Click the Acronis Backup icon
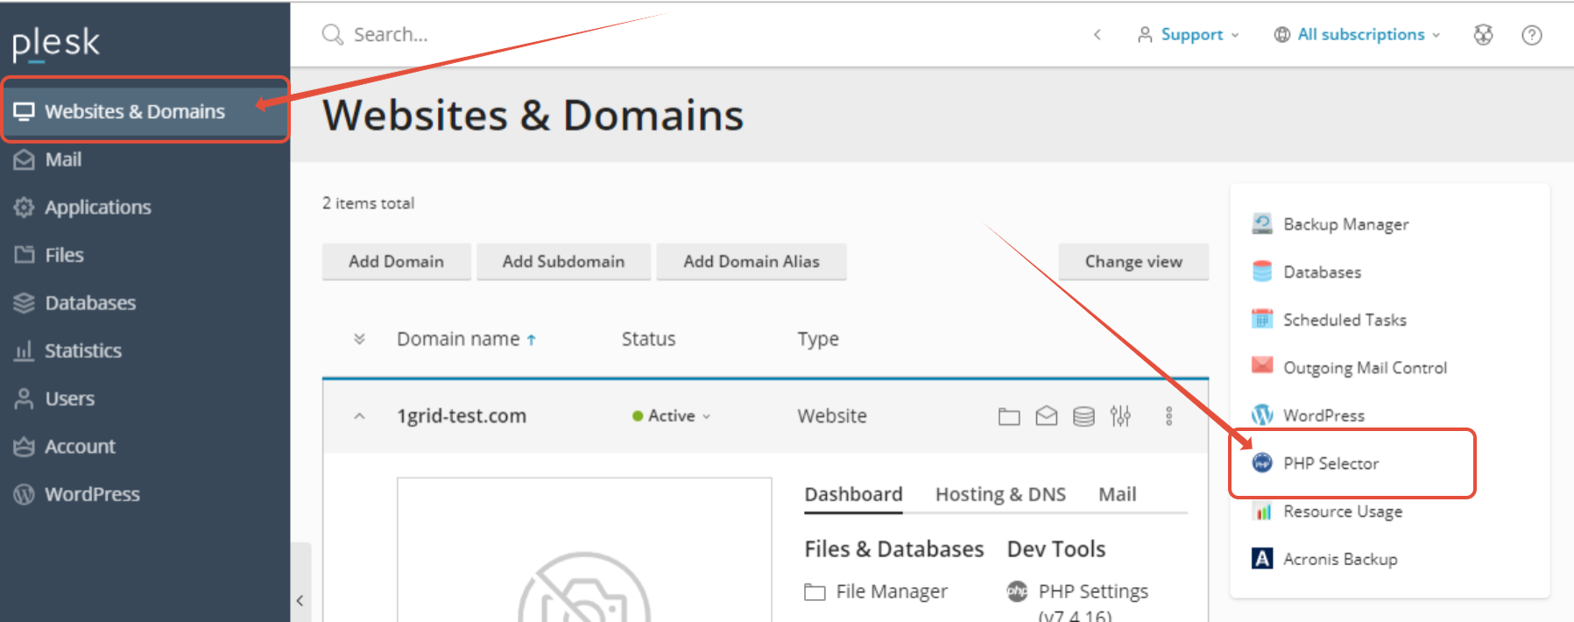Viewport: 1574px width, 622px height. (x=1262, y=559)
